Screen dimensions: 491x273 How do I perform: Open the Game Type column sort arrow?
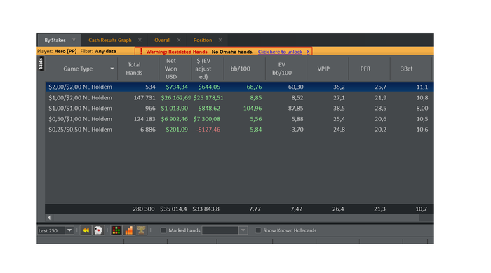pos(112,69)
